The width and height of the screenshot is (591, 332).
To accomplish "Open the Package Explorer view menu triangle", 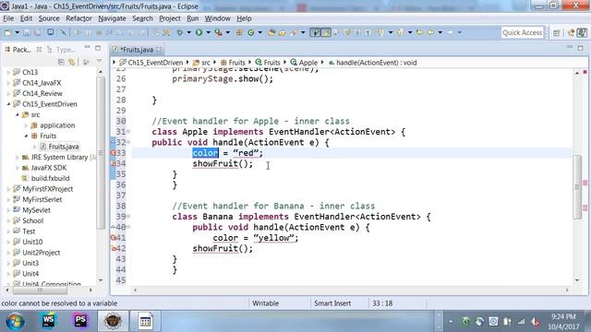I will tap(100, 62).
